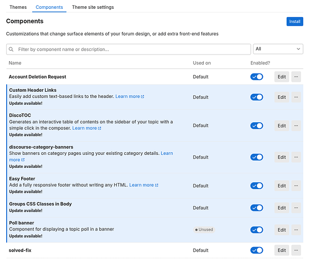314x259 pixels.
Task: Click the Install button
Action: point(294,21)
